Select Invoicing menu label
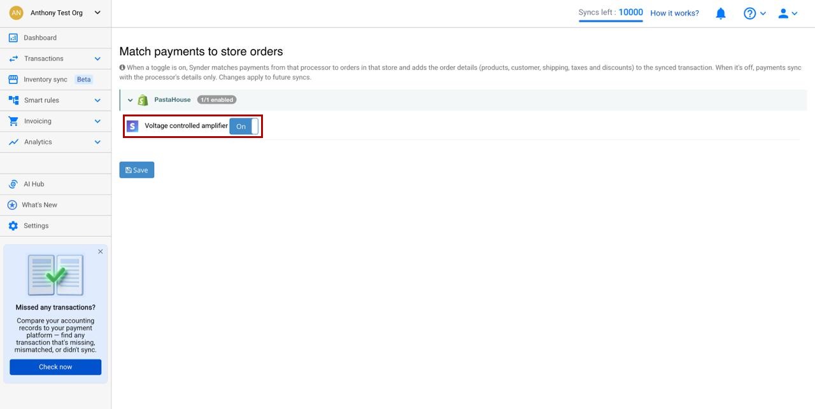Viewport: 815px width, 409px height. 38,121
